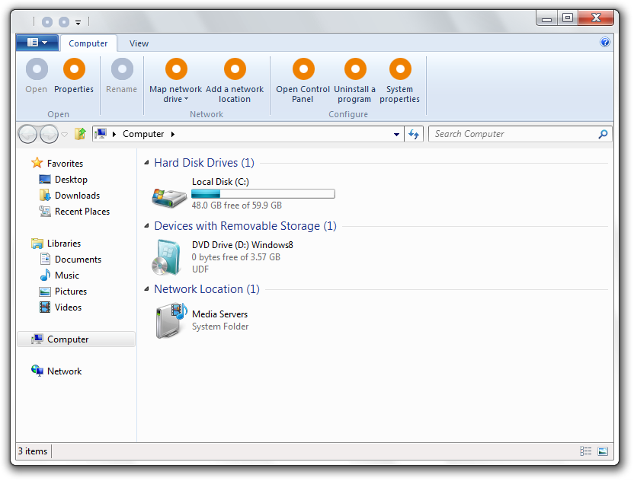The image size is (634, 481).
Task: Click the Properties ribbon icon
Action: click(74, 69)
